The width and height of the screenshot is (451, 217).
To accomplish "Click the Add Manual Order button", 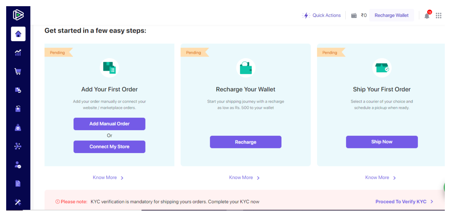I will click(109, 124).
